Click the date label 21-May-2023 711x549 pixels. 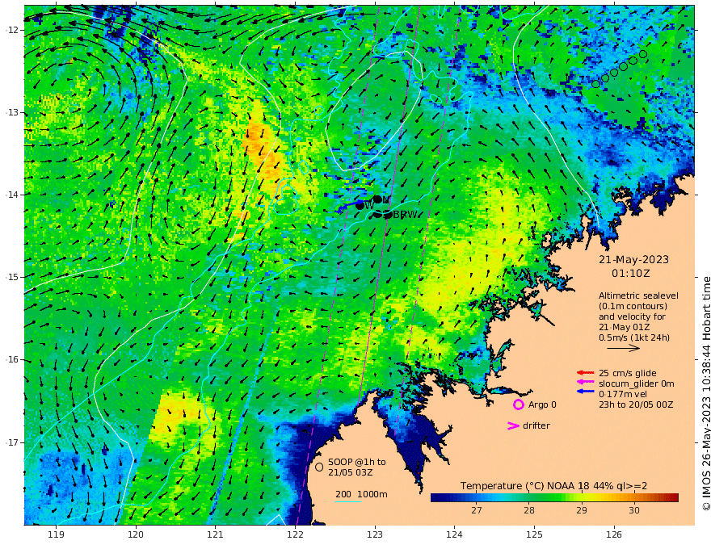(x=633, y=259)
